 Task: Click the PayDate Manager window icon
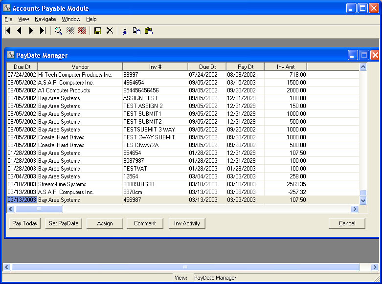click(x=10, y=55)
